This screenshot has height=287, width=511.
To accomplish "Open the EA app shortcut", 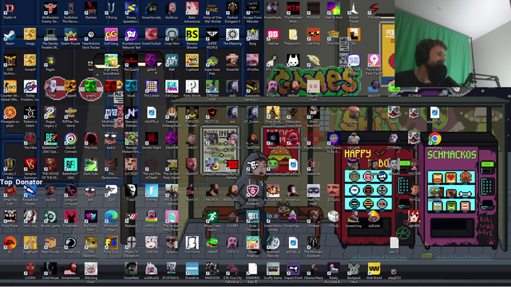I will [x=10, y=245].
